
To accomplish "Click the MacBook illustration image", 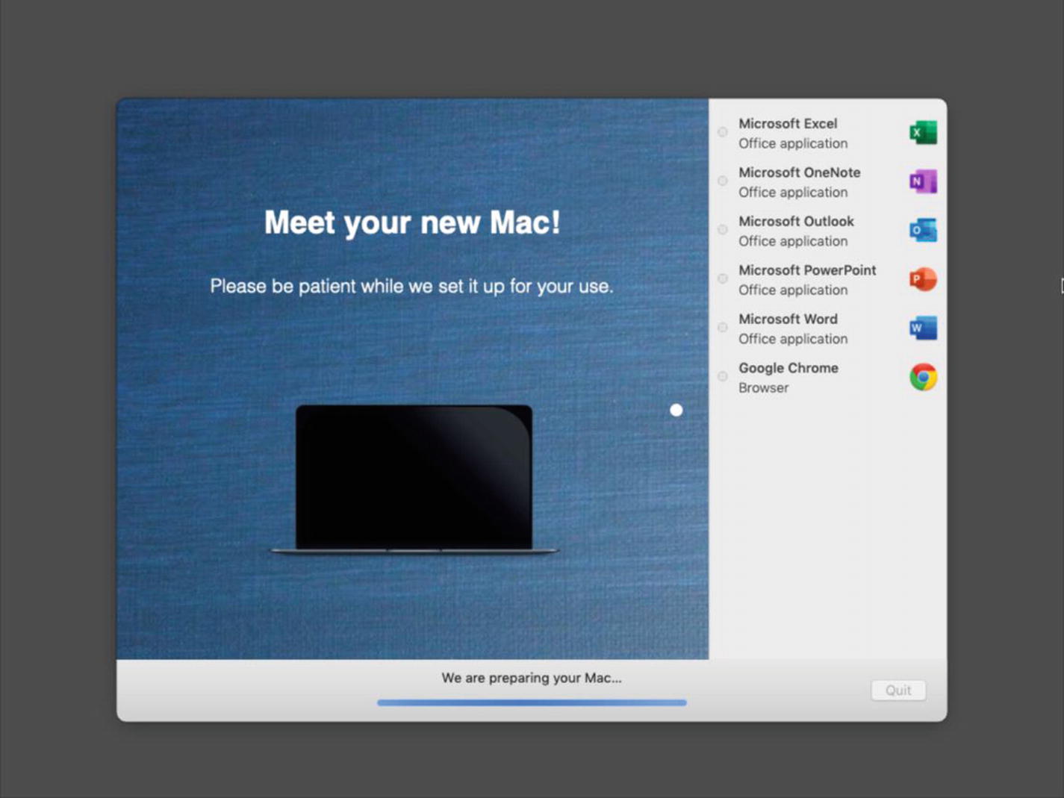I will (414, 478).
